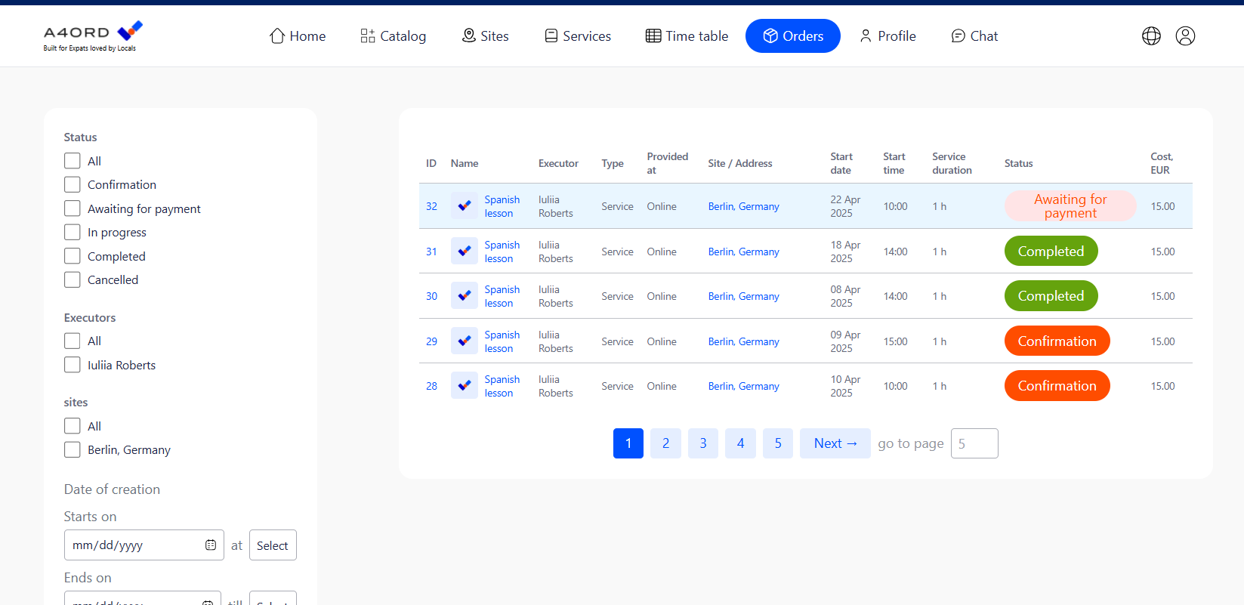Toggle Awaiting for payment filter checkbox
Screen dimensions: 1244x605
click(73, 208)
